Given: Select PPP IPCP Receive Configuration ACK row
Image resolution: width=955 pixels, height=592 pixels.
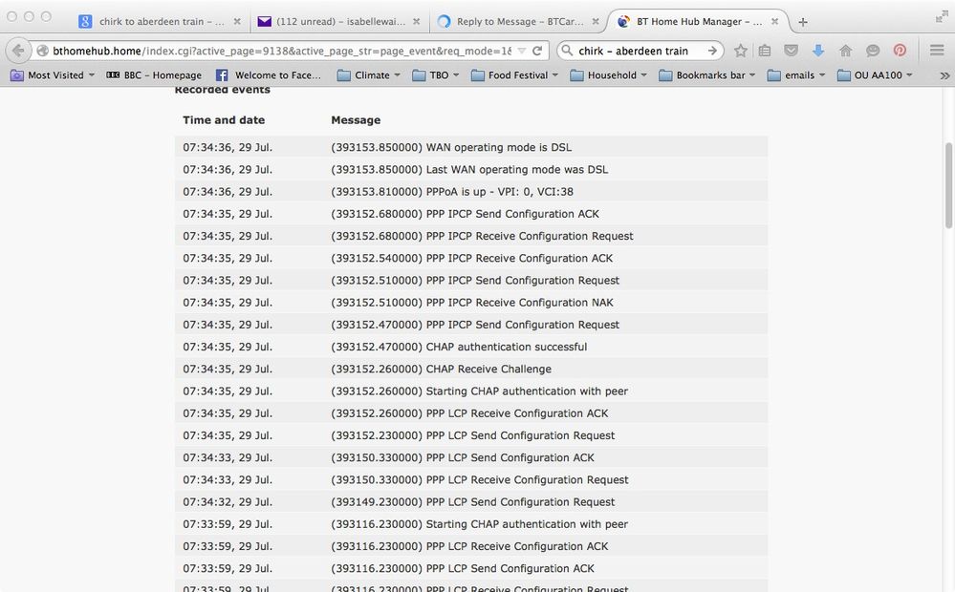Looking at the screenshot, I should pos(471,258).
